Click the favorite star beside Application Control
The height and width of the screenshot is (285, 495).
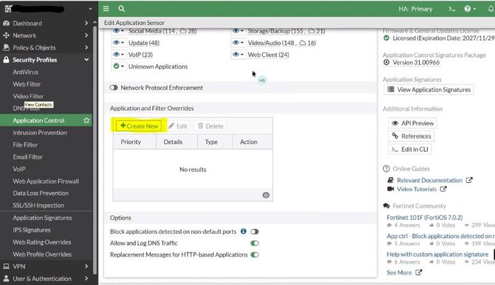point(87,121)
